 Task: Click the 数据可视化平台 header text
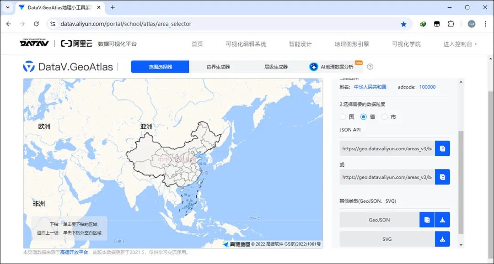pos(117,44)
